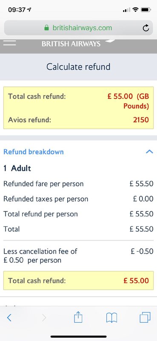
Task: Open the British Airways hamburger menu
Action: (10, 43)
